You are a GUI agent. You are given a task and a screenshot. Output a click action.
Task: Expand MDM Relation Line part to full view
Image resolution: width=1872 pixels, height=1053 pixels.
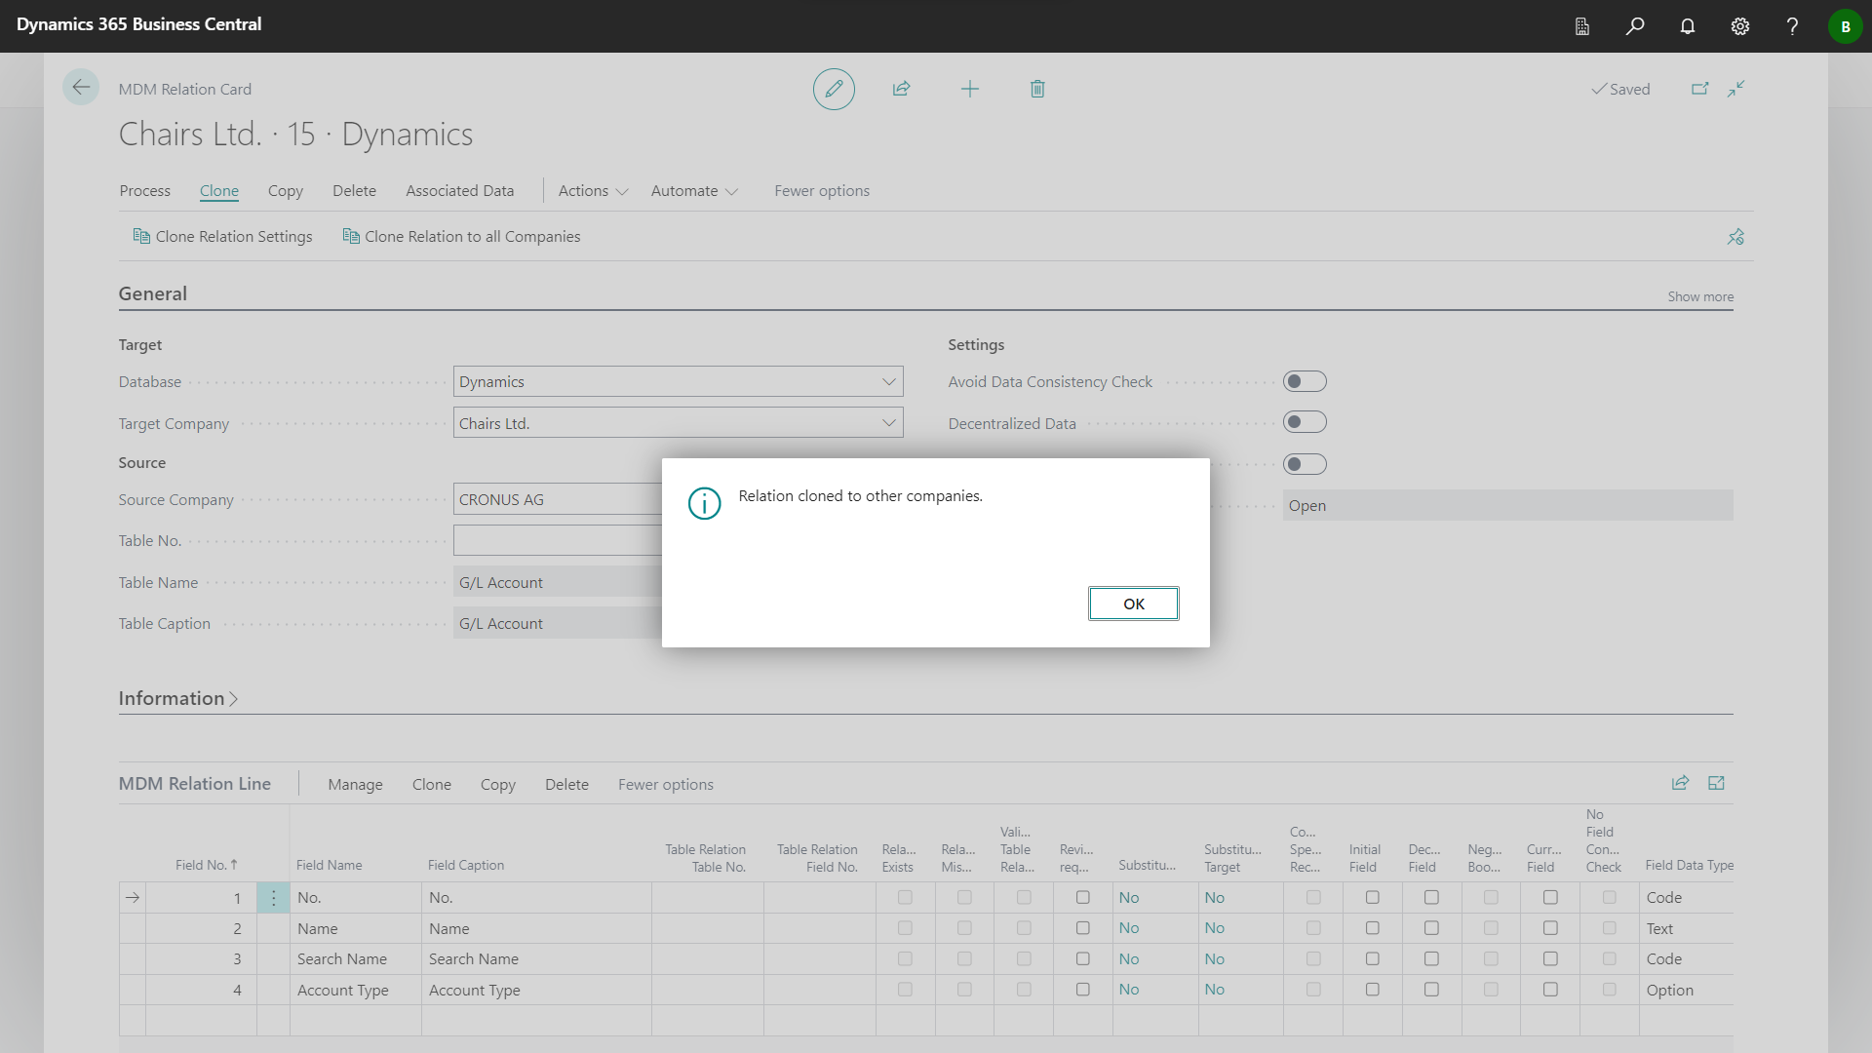coord(1716,783)
